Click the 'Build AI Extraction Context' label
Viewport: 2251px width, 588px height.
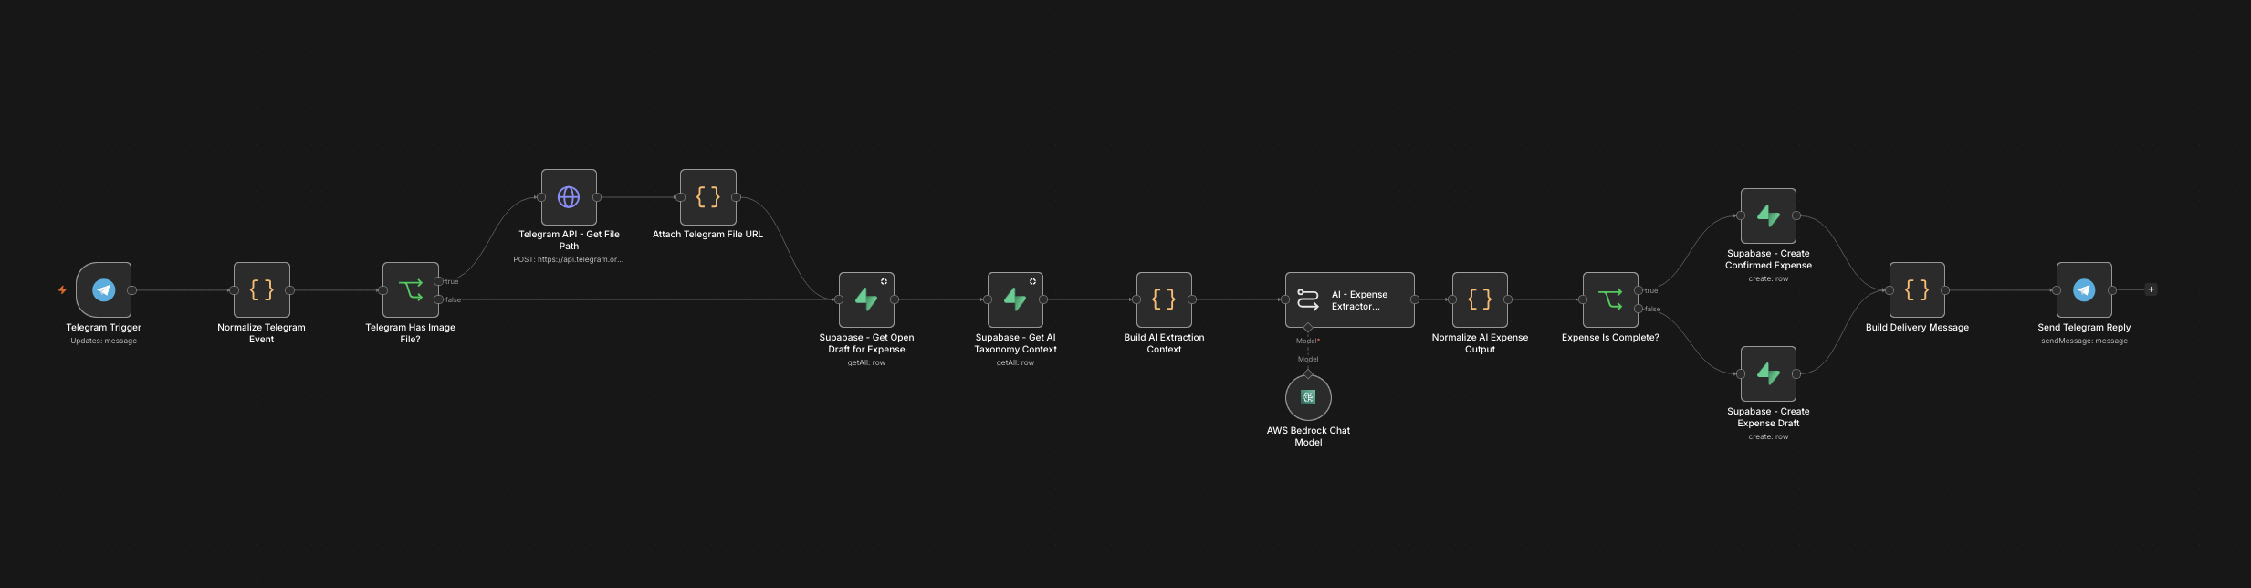[1164, 343]
